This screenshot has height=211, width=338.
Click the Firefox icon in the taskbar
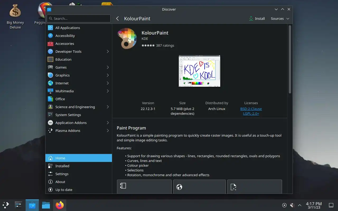point(60,205)
